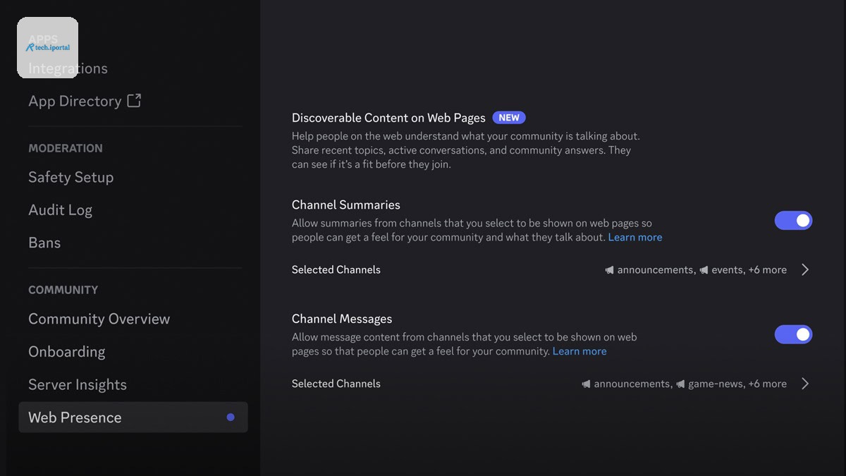The width and height of the screenshot is (846, 476).
Task: Open Community Overview settings
Action: pos(99,319)
